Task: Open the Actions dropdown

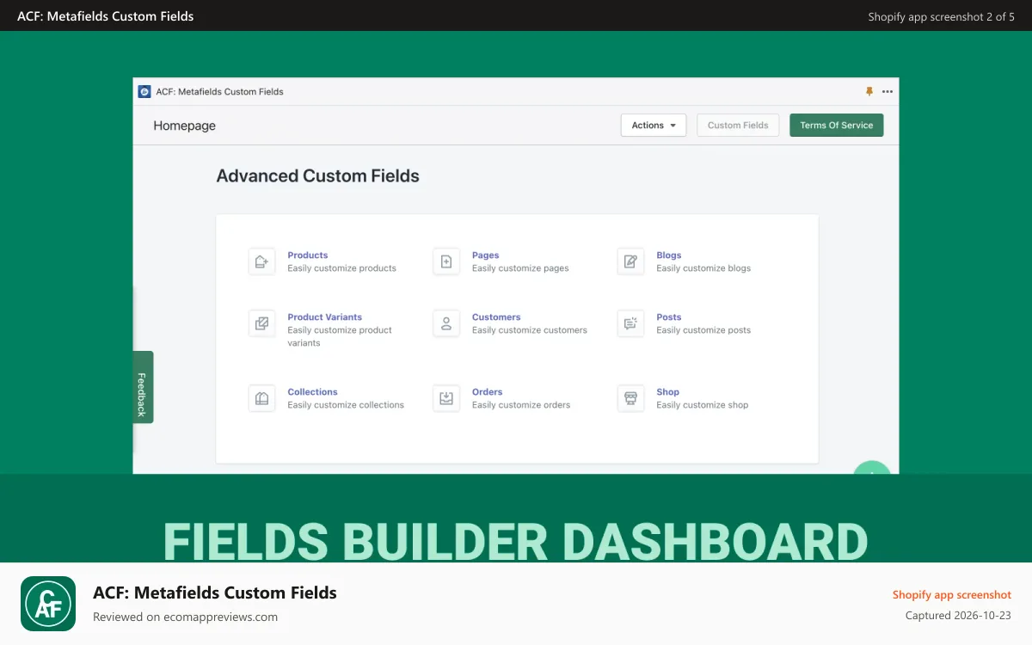Action: (654, 126)
